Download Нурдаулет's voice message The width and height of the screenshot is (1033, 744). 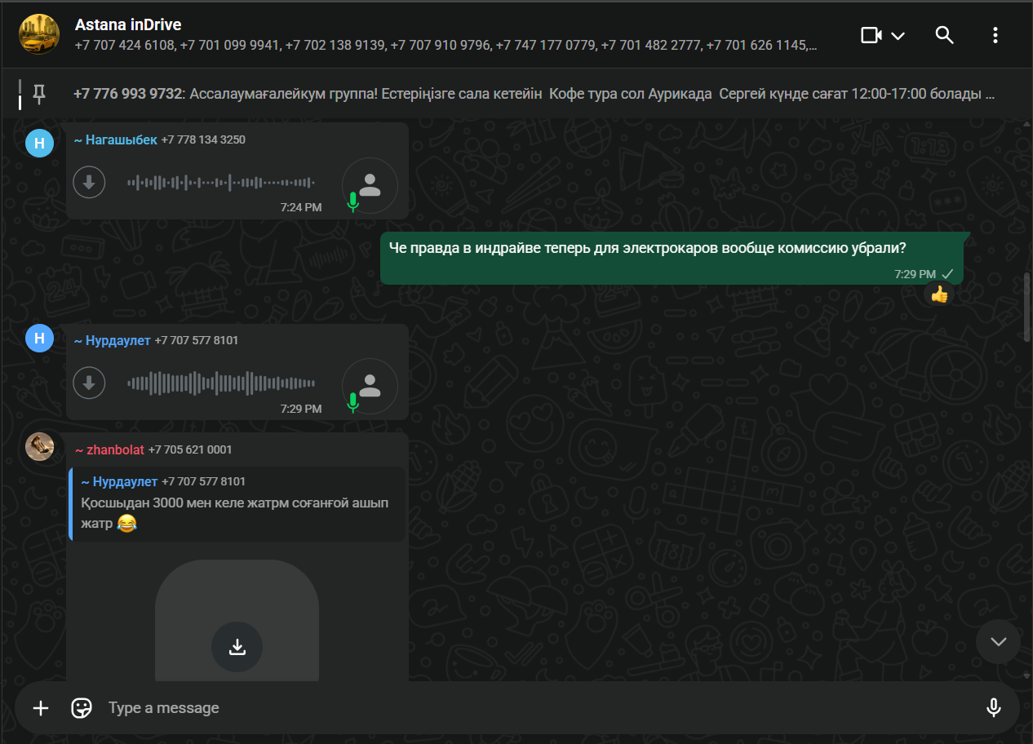[x=89, y=383]
